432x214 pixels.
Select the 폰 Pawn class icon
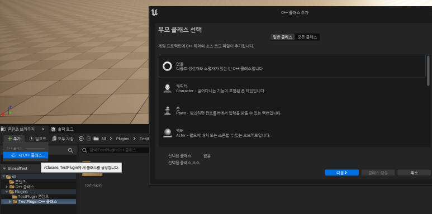[167, 111]
